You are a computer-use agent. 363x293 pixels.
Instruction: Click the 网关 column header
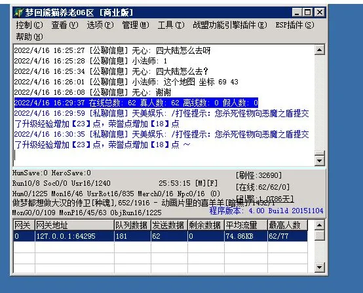pos(24,225)
